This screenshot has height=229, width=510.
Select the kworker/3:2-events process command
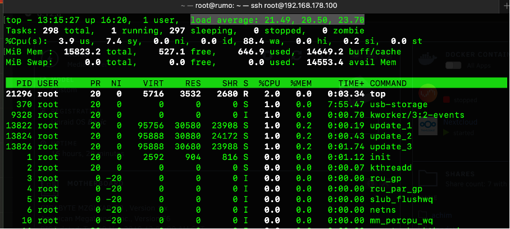417,115
